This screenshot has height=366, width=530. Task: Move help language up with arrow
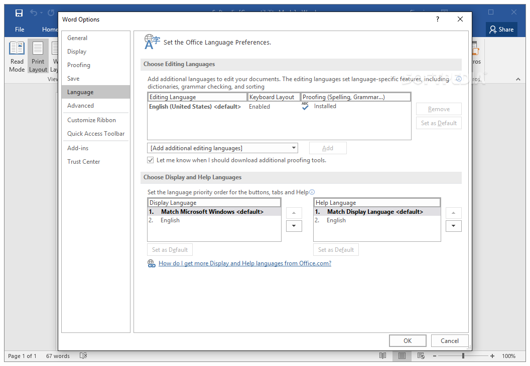pos(454,213)
